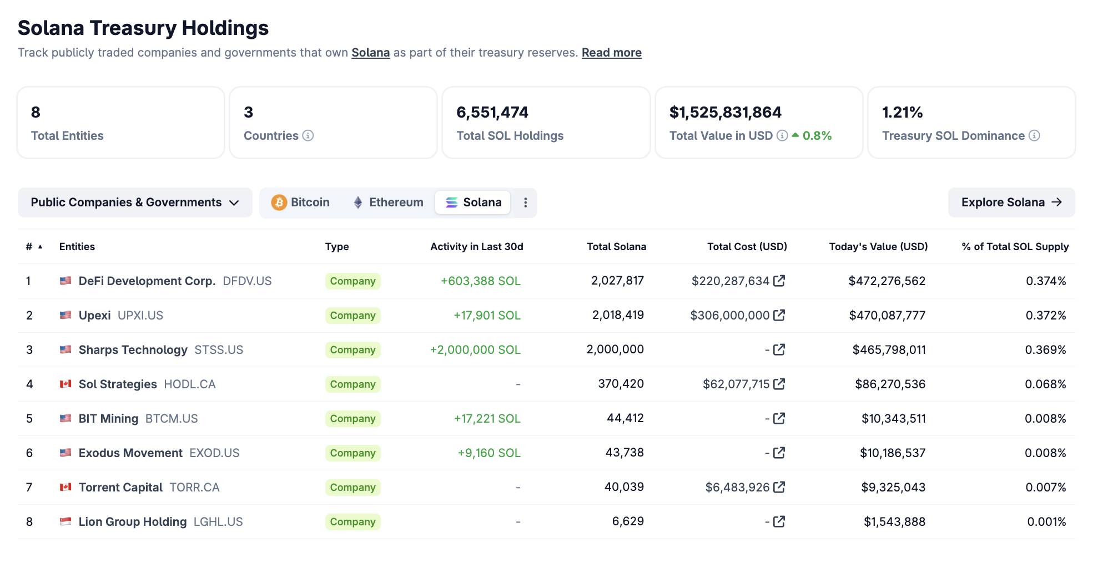Open the three-dot more options menu
Image resolution: width=1098 pixels, height=568 pixels.
(525, 202)
